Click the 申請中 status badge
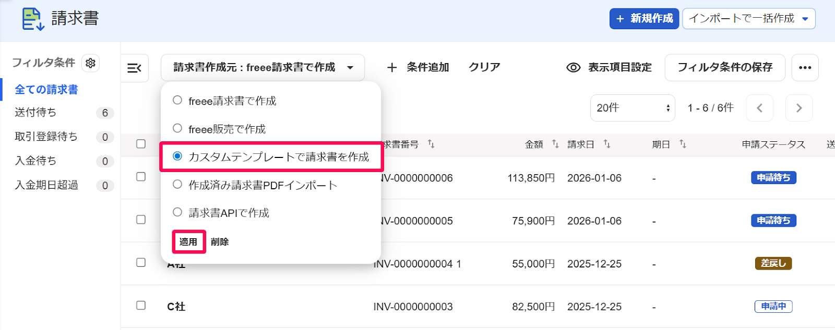This screenshot has width=835, height=330. (773, 307)
